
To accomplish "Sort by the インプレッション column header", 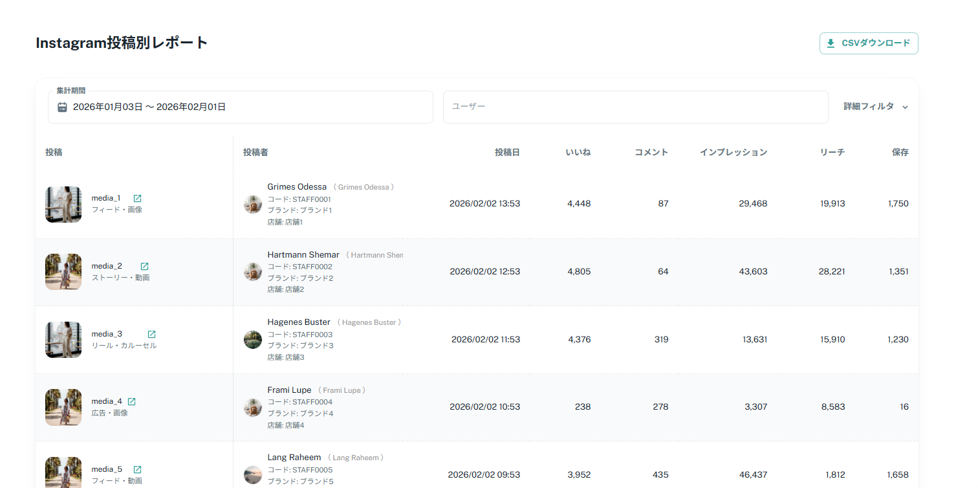I will 733,153.
